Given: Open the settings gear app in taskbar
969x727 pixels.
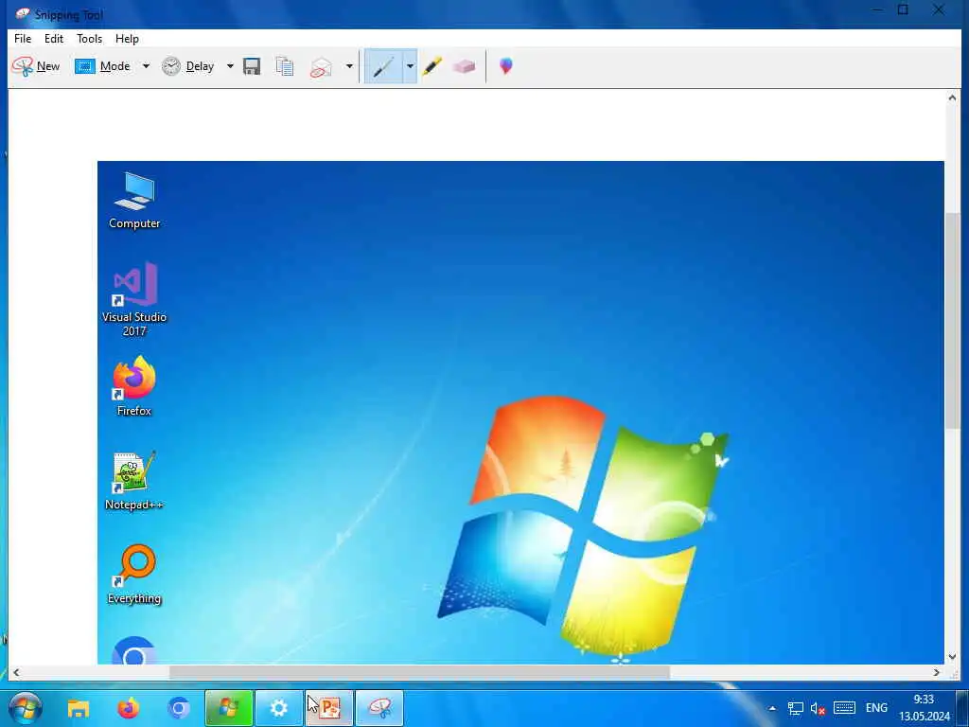Looking at the screenshot, I should (279, 708).
